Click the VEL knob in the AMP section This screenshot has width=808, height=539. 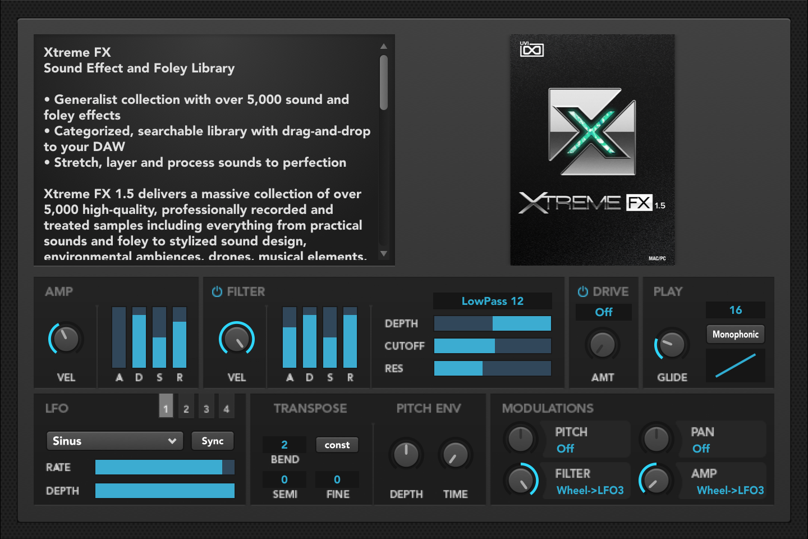65,339
